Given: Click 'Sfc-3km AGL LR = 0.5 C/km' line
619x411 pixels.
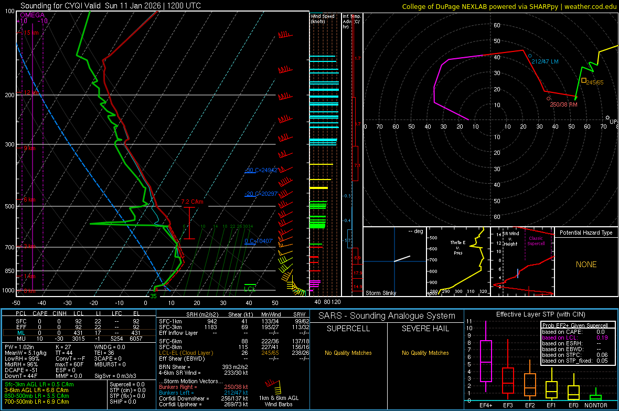Looking at the screenshot, I should click(x=39, y=384).
